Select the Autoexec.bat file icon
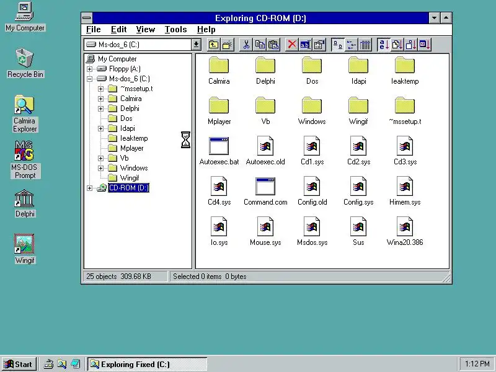Viewport: 496px width, 372px height. (219, 146)
